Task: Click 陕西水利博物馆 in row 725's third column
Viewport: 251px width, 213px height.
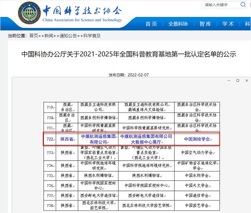Action: (98, 175)
